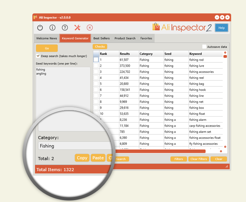The width and height of the screenshot is (246, 202).
Task: Open the Best Sellers tab
Action: (102, 38)
